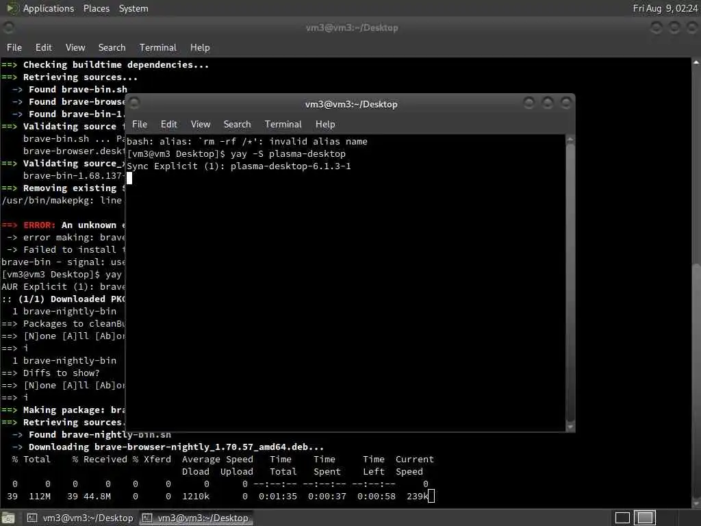Switch to the first vm3@vm3:~/Desktop taskbar entry
Screen dimensions: 701x526
click(x=79, y=518)
